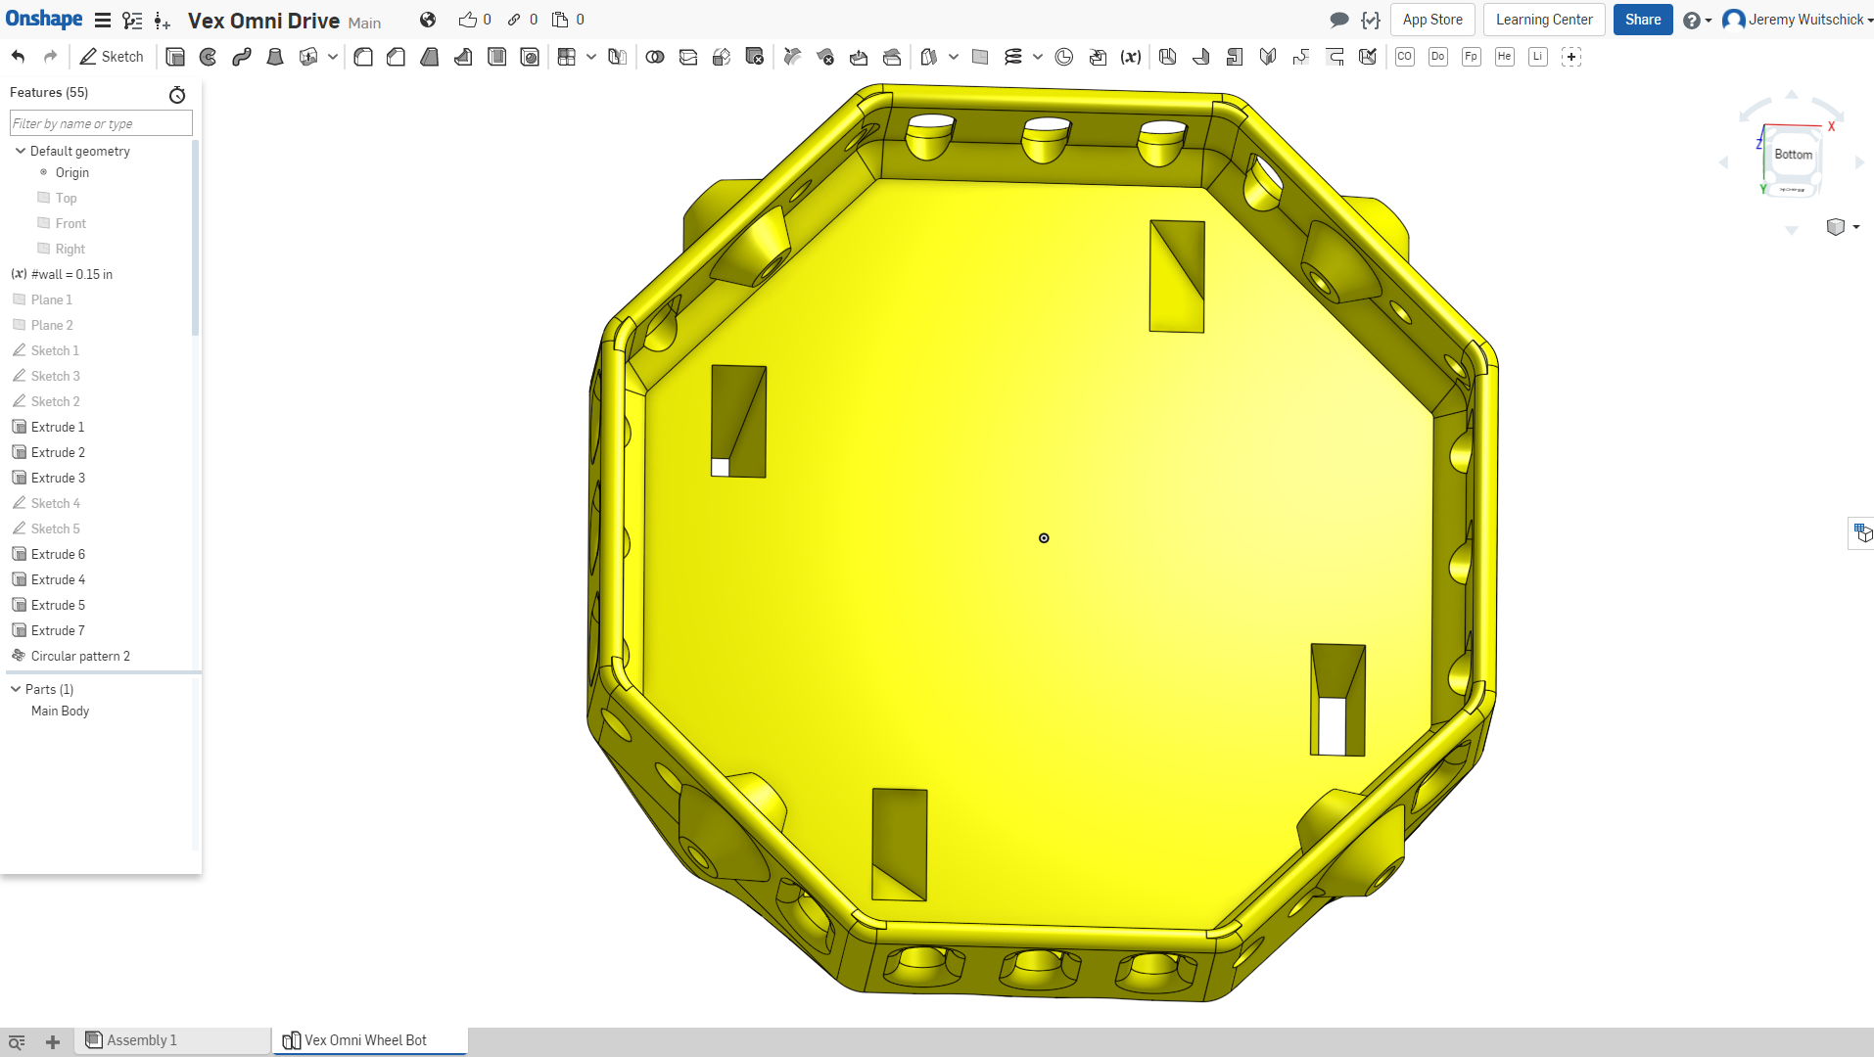Viewport: 1874px width, 1057px height.
Task: Open the Help menu dropdown
Action: coord(1697,20)
